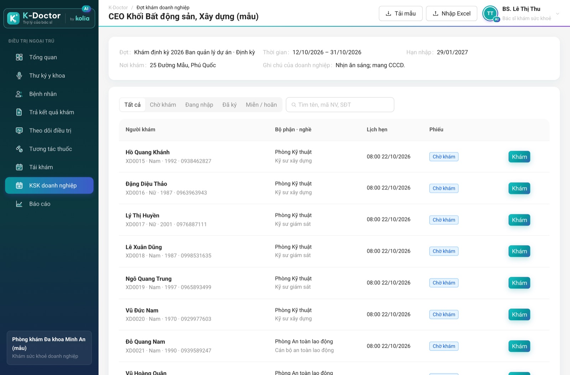Click Khám for Vũ Đức Nam
The width and height of the screenshot is (570, 375).
pos(519,315)
